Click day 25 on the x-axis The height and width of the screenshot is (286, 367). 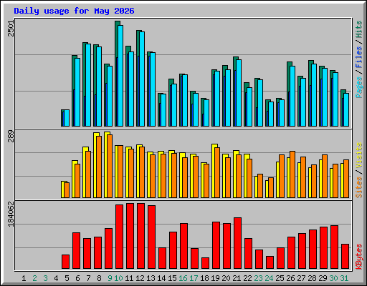tap(280, 278)
